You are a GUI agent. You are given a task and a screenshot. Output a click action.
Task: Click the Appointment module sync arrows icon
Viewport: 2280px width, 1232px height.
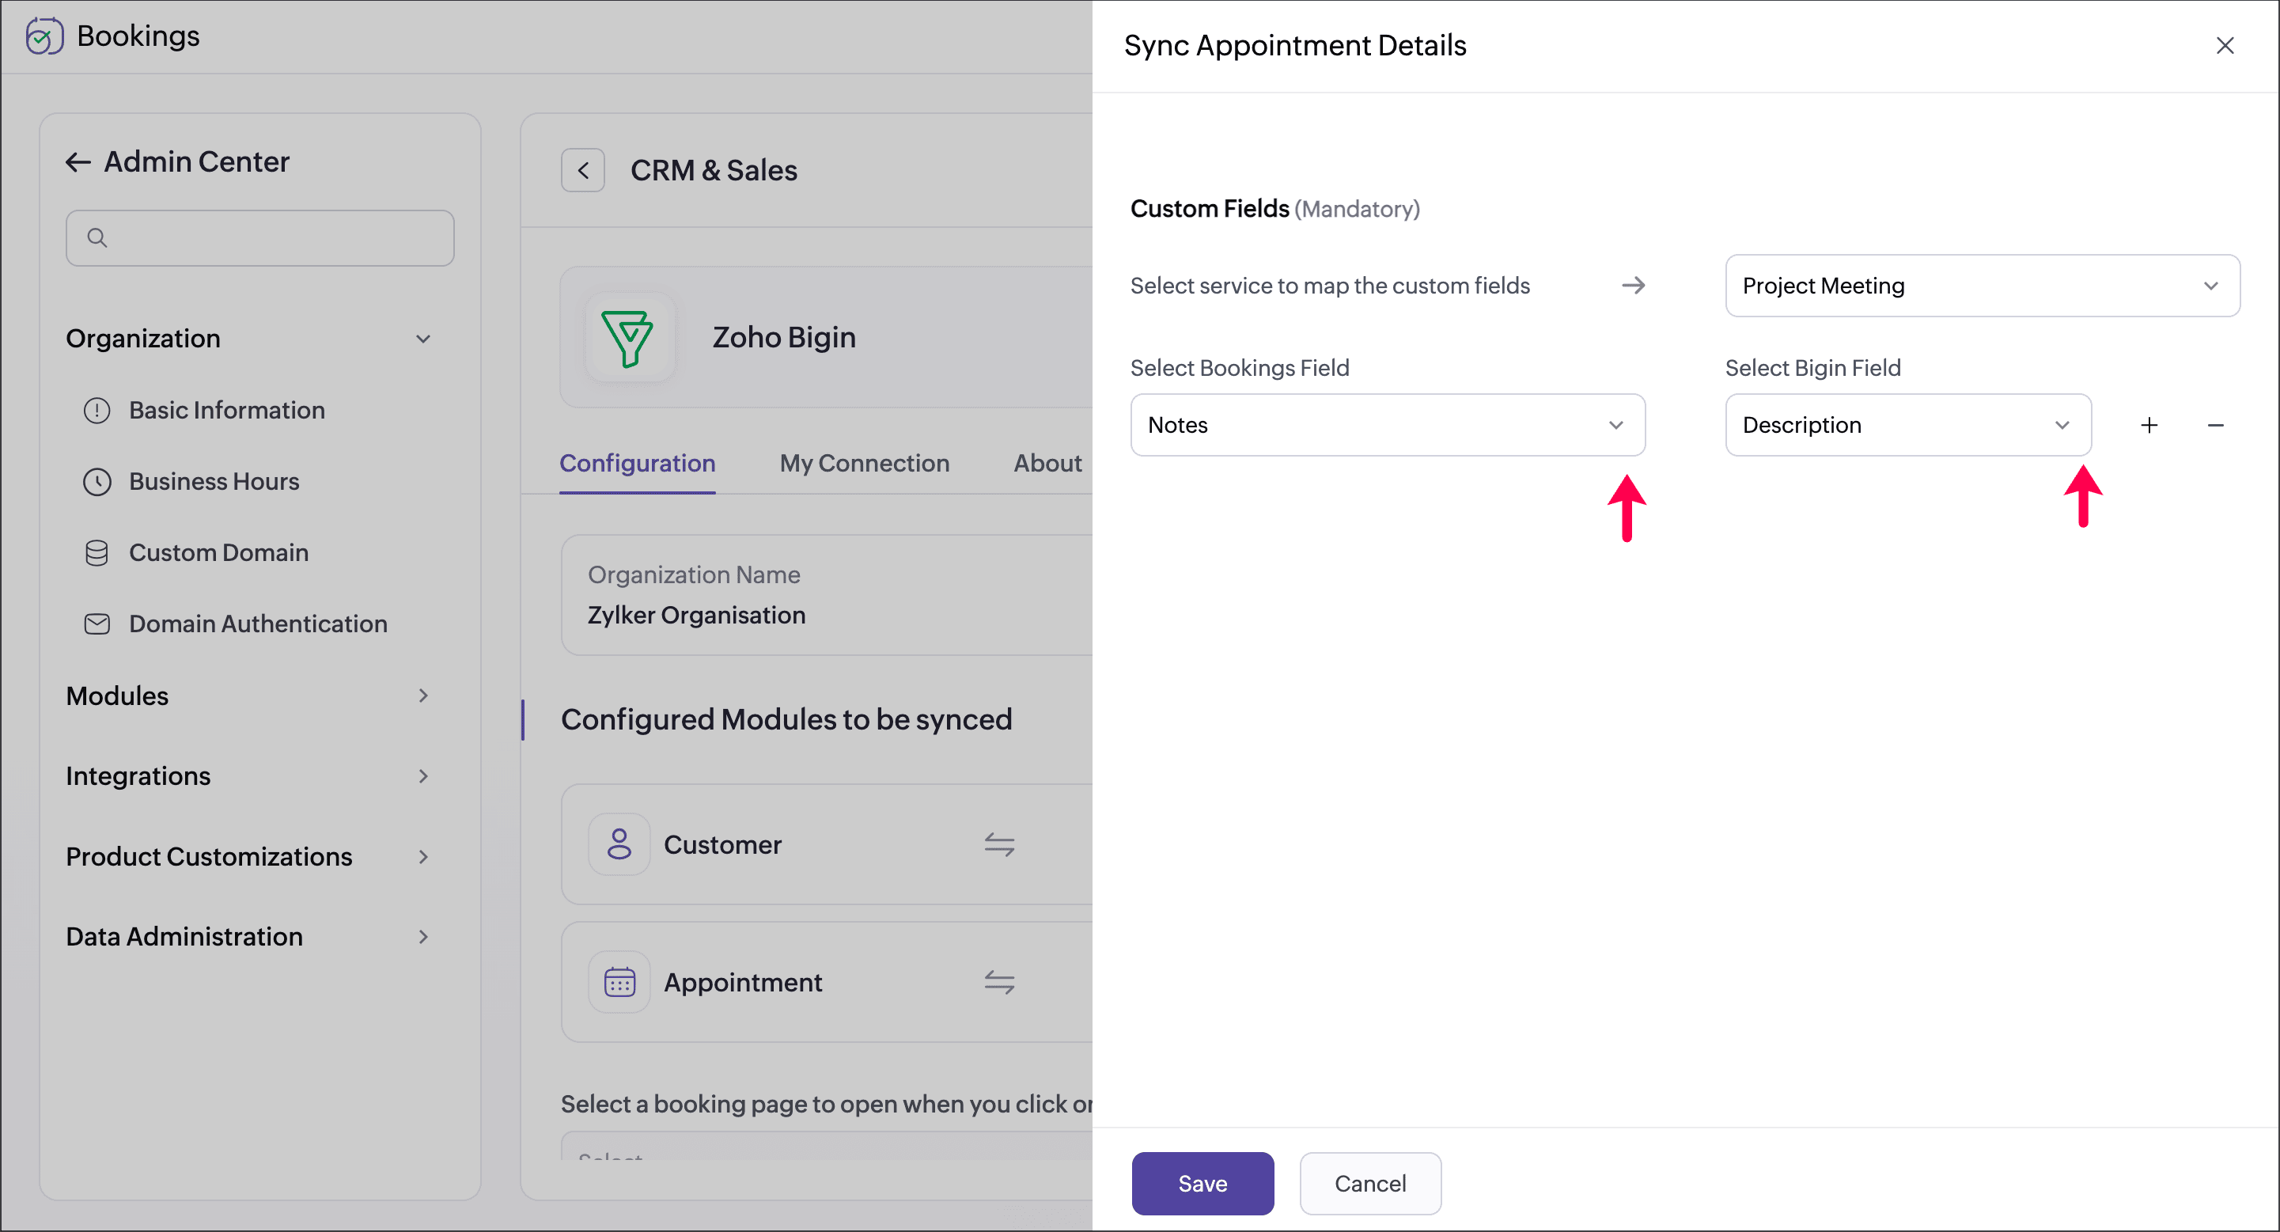(999, 981)
